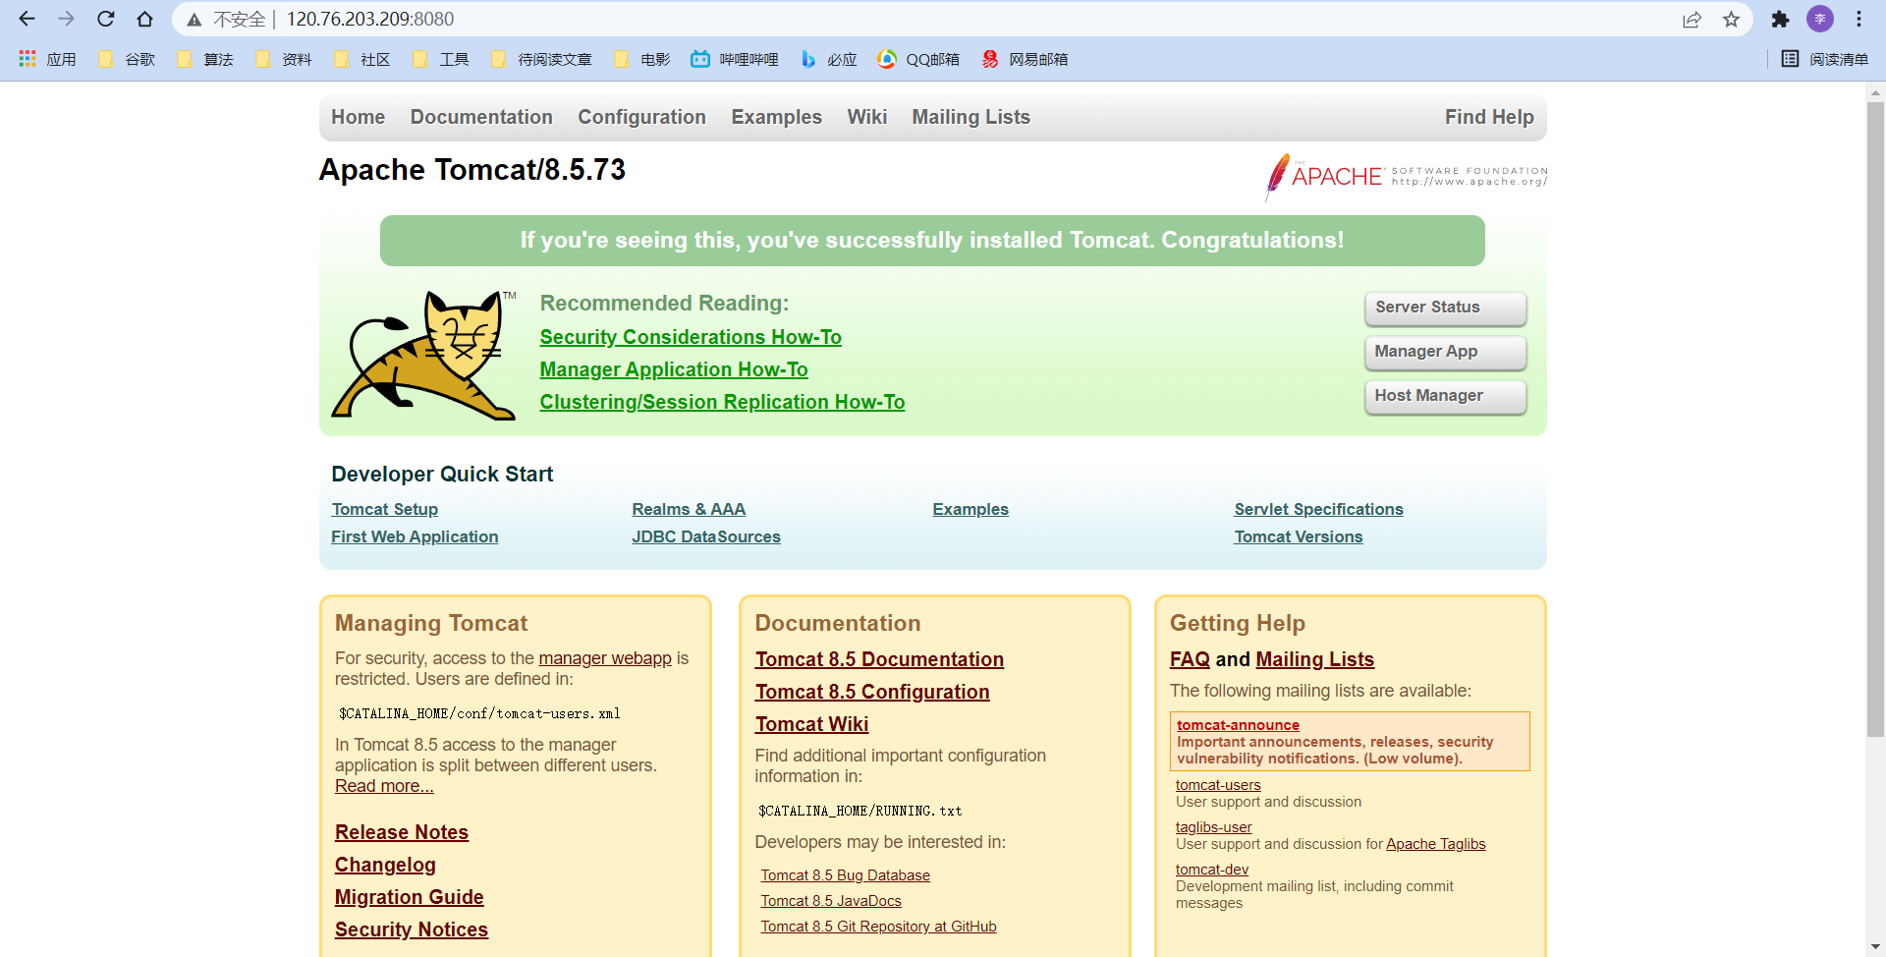Click the share page icon in address bar
The image size is (1886, 957).
[1692, 20]
